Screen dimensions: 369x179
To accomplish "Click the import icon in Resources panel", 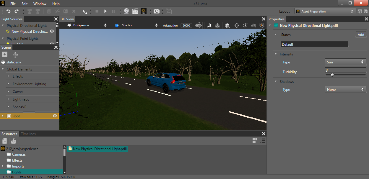I will pos(14,141).
